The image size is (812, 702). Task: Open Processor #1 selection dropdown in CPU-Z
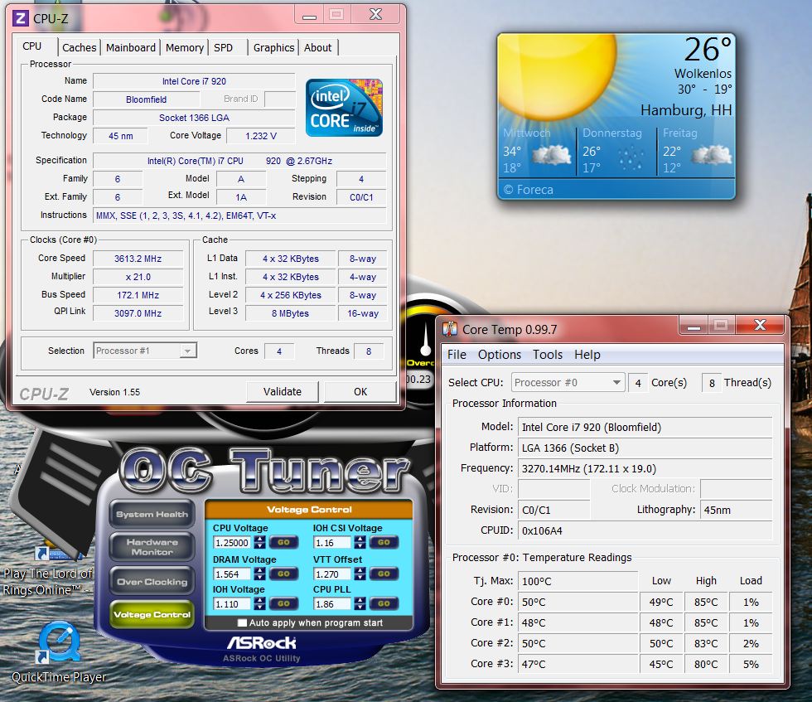pos(145,351)
